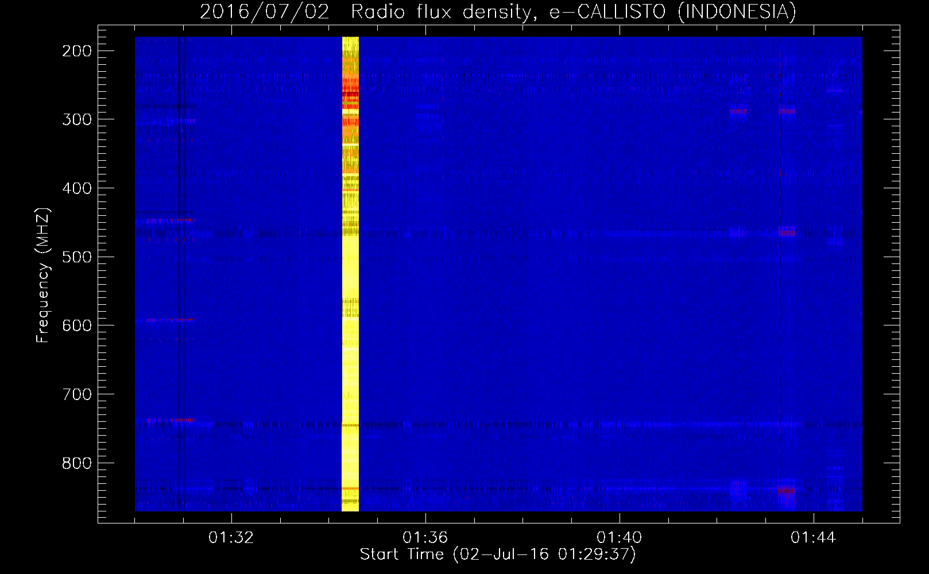Click the 500 frequency tick label

point(77,257)
